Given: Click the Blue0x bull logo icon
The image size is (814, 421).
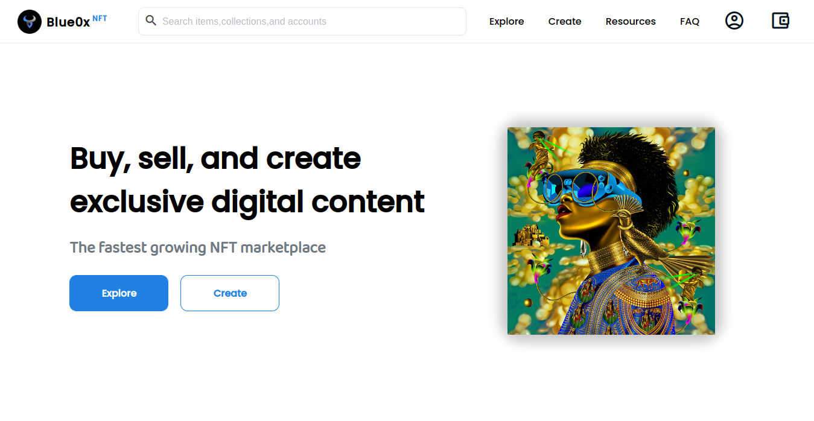Looking at the screenshot, I should pyautogui.click(x=30, y=22).
